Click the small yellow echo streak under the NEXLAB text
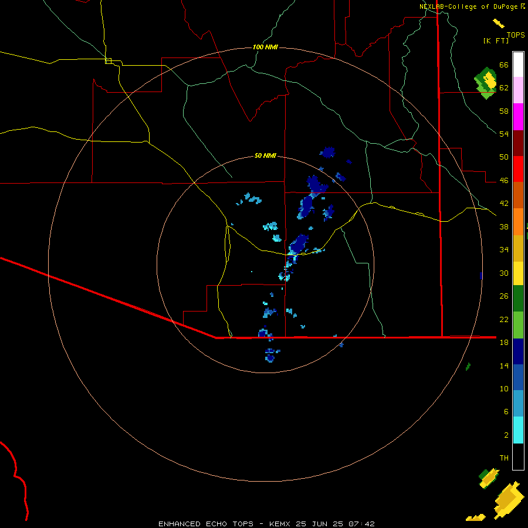The height and width of the screenshot is (528, 528). [x=499, y=23]
